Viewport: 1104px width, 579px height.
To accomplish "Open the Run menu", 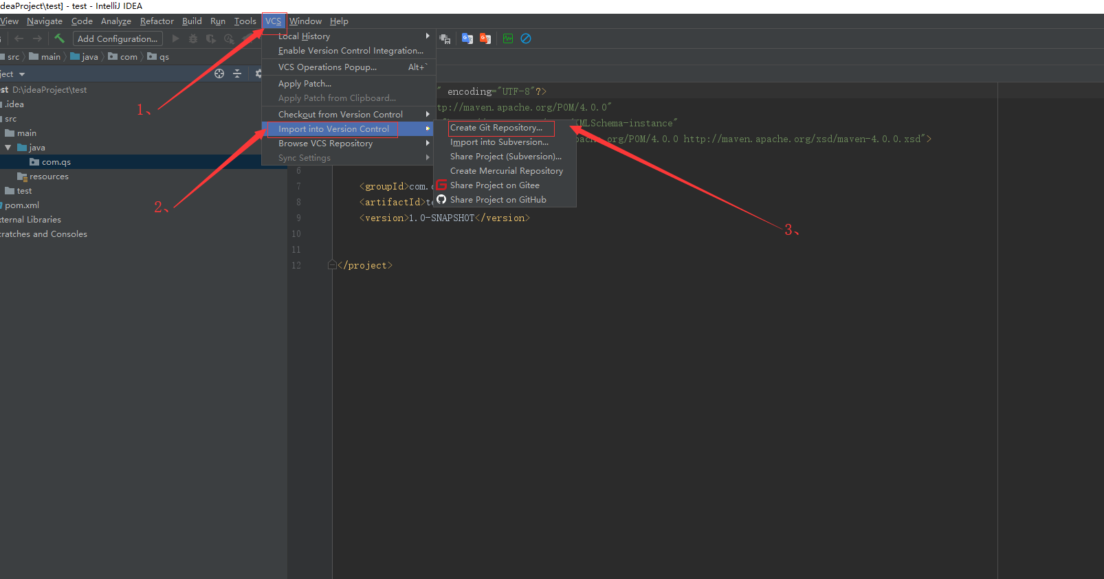I will [218, 21].
